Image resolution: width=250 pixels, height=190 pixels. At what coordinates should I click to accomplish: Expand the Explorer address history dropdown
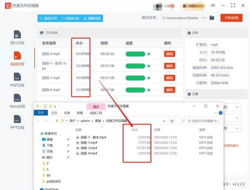coord(164,121)
